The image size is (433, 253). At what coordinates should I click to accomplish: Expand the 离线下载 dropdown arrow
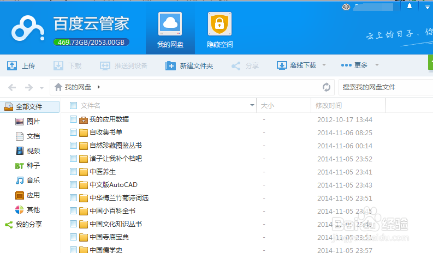pyautogui.click(x=324, y=65)
